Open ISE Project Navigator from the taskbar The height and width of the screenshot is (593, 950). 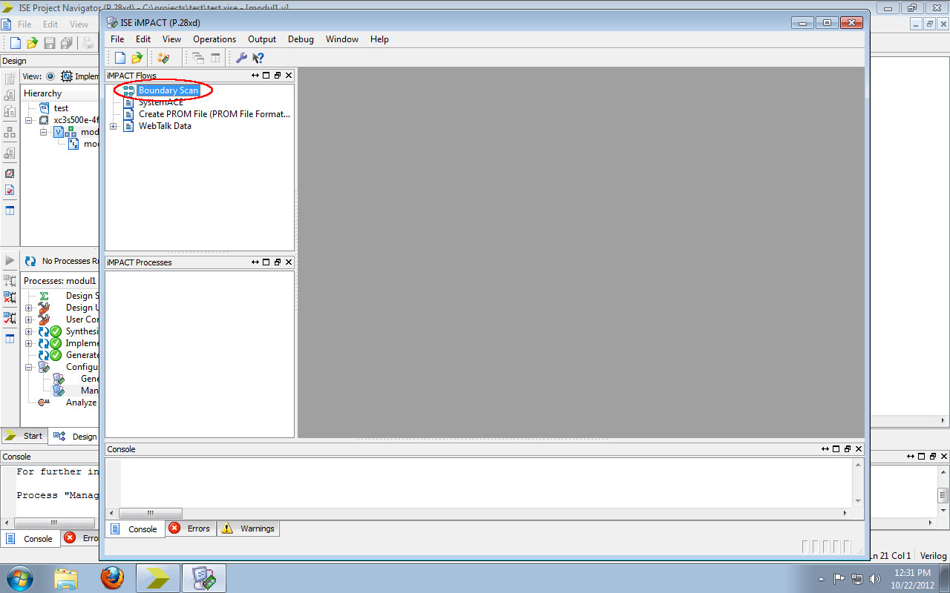pyautogui.click(x=158, y=577)
